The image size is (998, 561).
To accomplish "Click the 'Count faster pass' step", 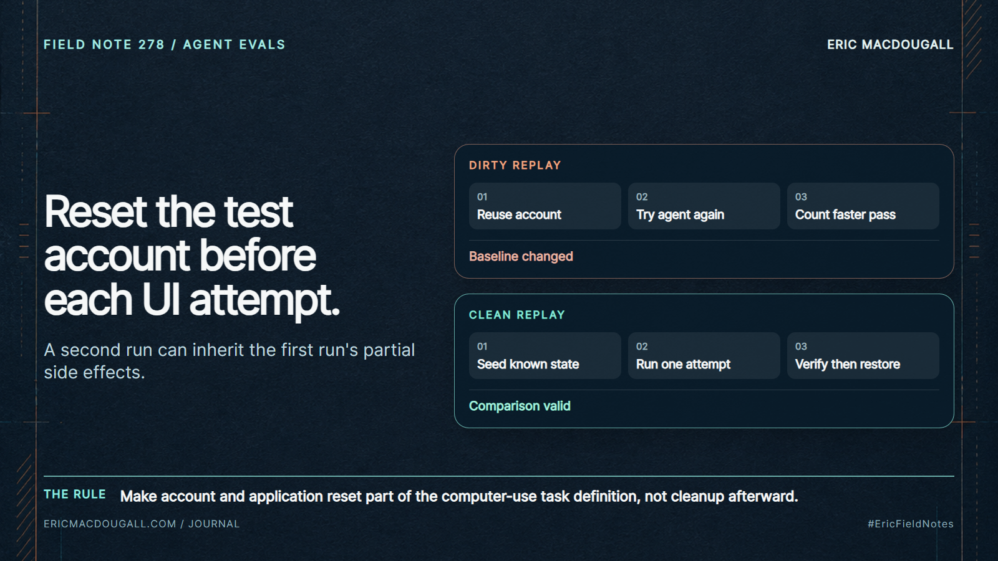I will [x=863, y=206].
